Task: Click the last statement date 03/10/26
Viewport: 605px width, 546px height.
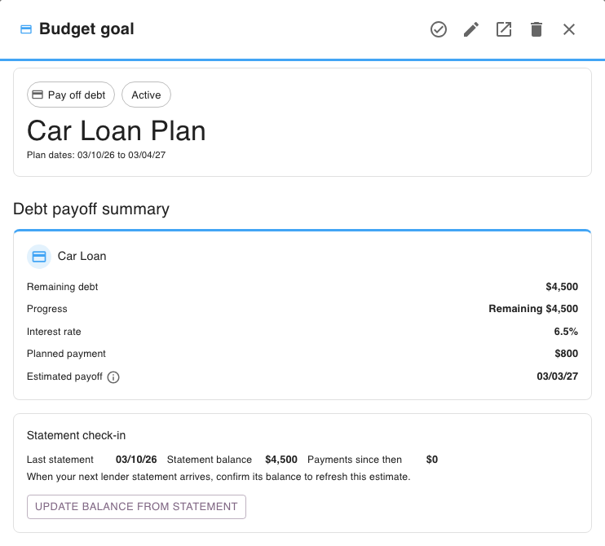Action: pyautogui.click(x=136, y=460)
